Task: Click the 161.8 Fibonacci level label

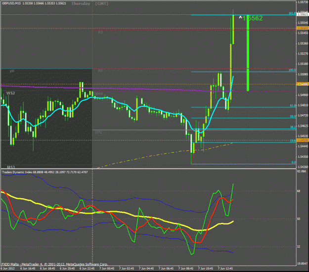Action: (x=292, y=13)
